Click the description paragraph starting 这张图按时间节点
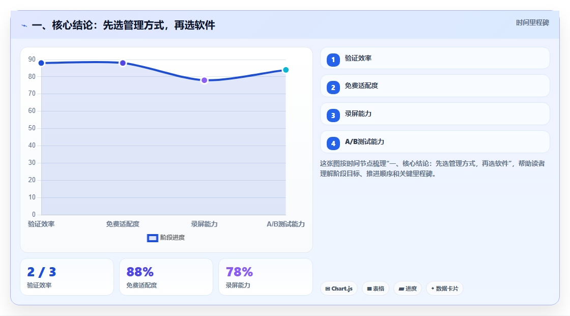Image resolution: width=570 pixels, height=316 pixels. tap(432, 169)
